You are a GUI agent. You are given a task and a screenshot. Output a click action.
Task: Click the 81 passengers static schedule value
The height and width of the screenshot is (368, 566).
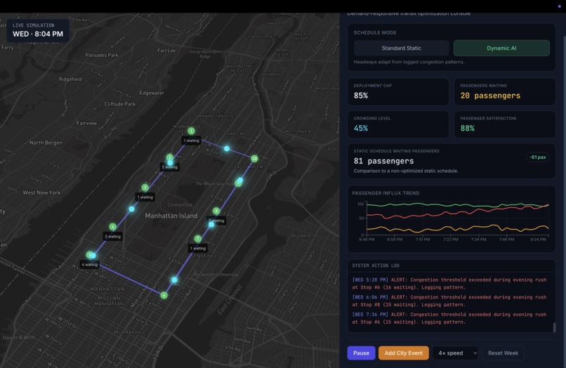[x=383, y=161]
